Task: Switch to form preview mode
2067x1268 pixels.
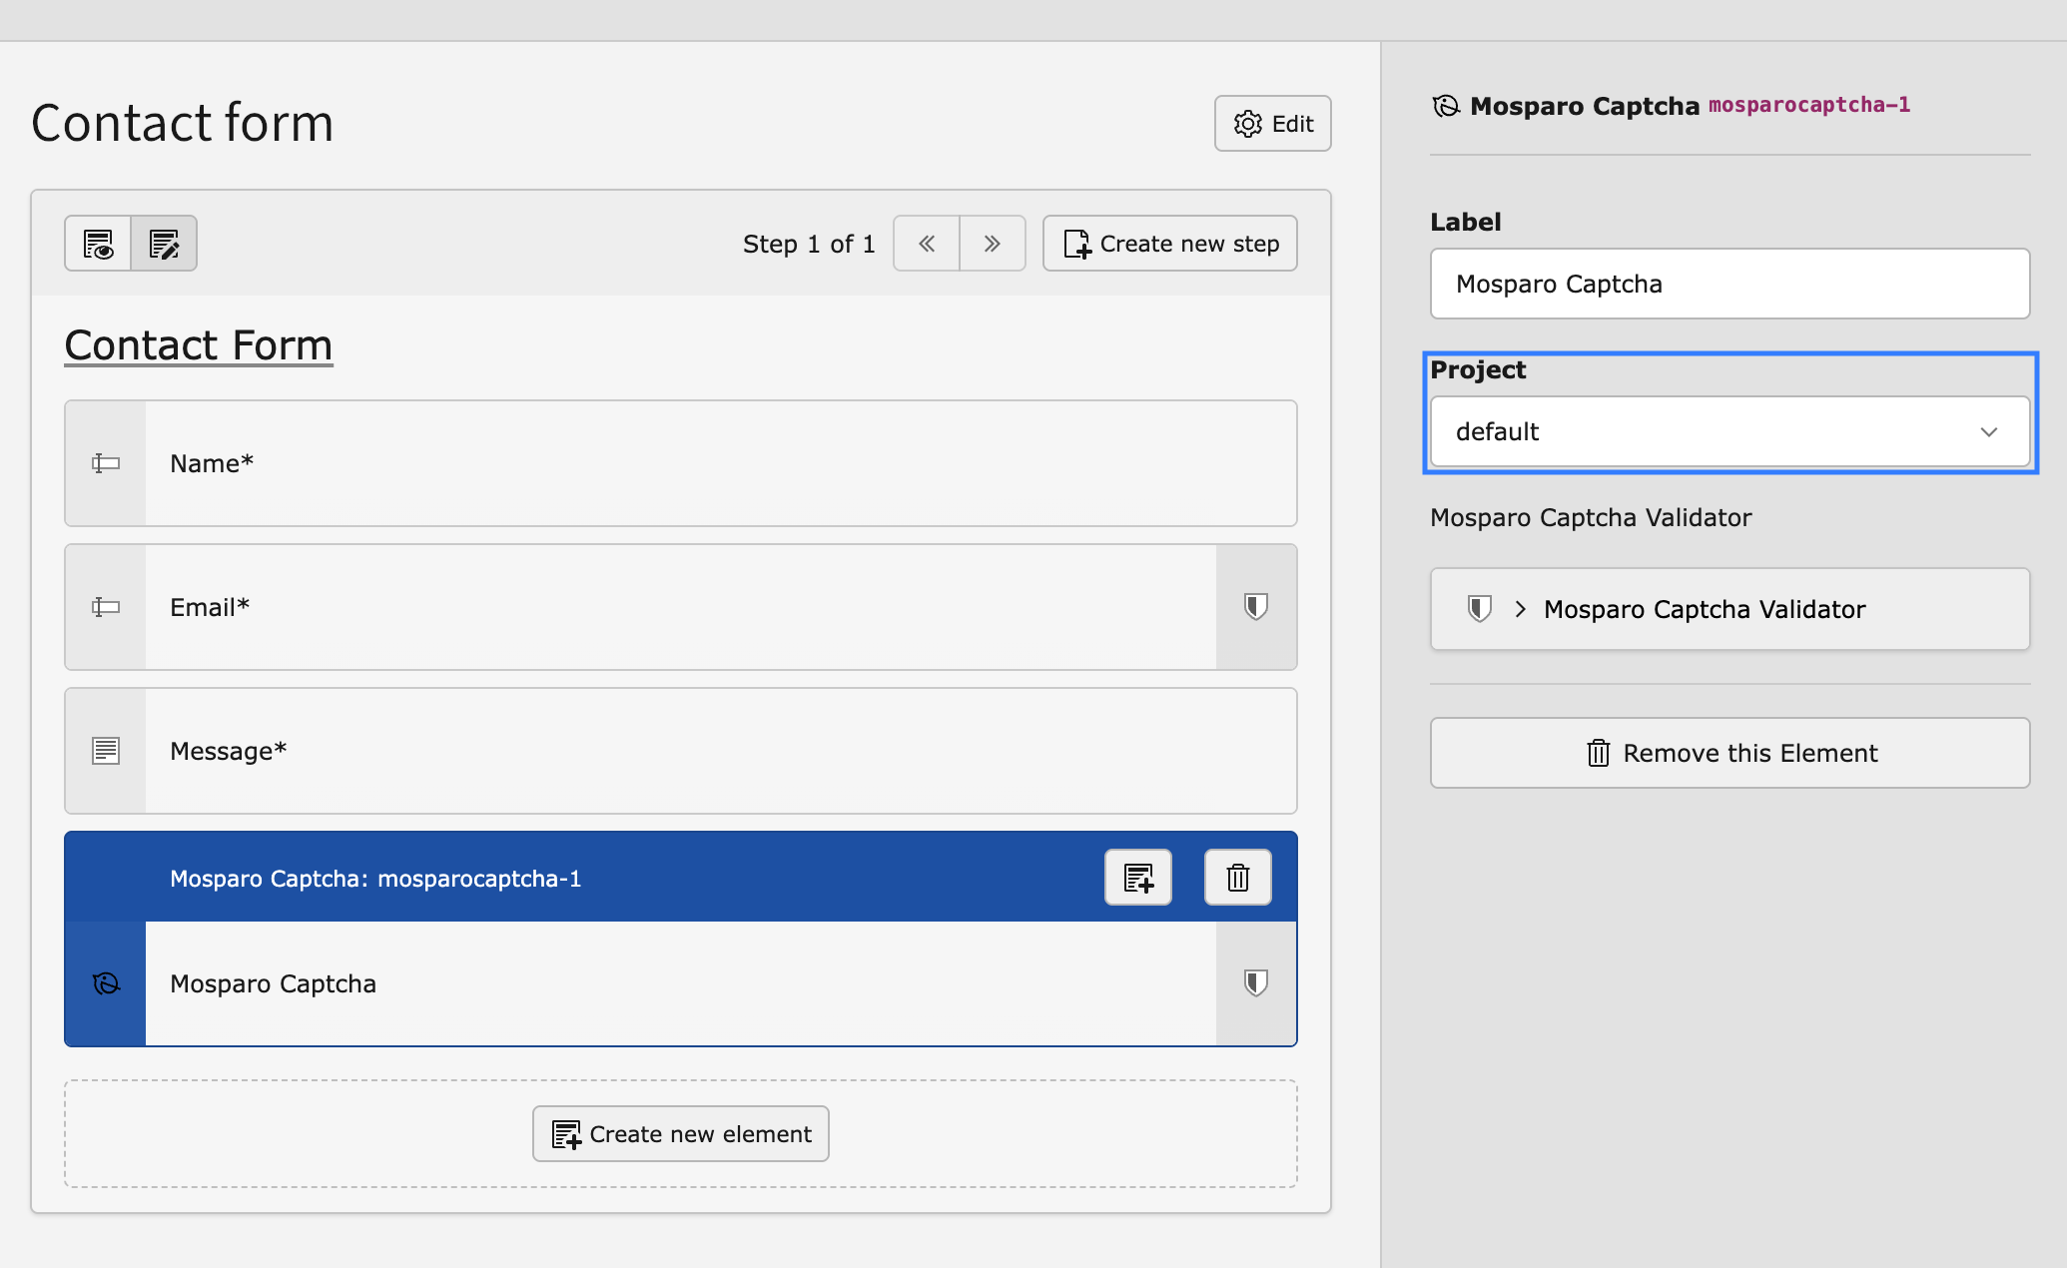Action: pyautogui.click(x=97, y=243)
